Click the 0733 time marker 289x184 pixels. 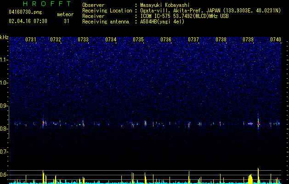point(83,39)
